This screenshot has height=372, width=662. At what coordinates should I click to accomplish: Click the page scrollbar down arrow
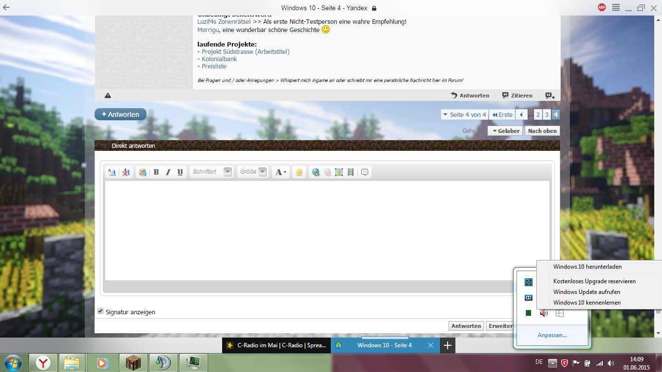(659, 334)
